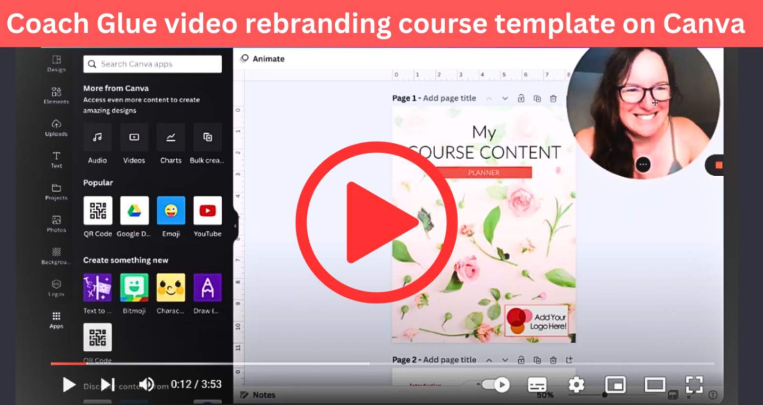Image resolution: width=763 pixels, height=405 pixels.
Task: Duplicate Page 1 with the copy icon
Action: (x=537, y=98)
